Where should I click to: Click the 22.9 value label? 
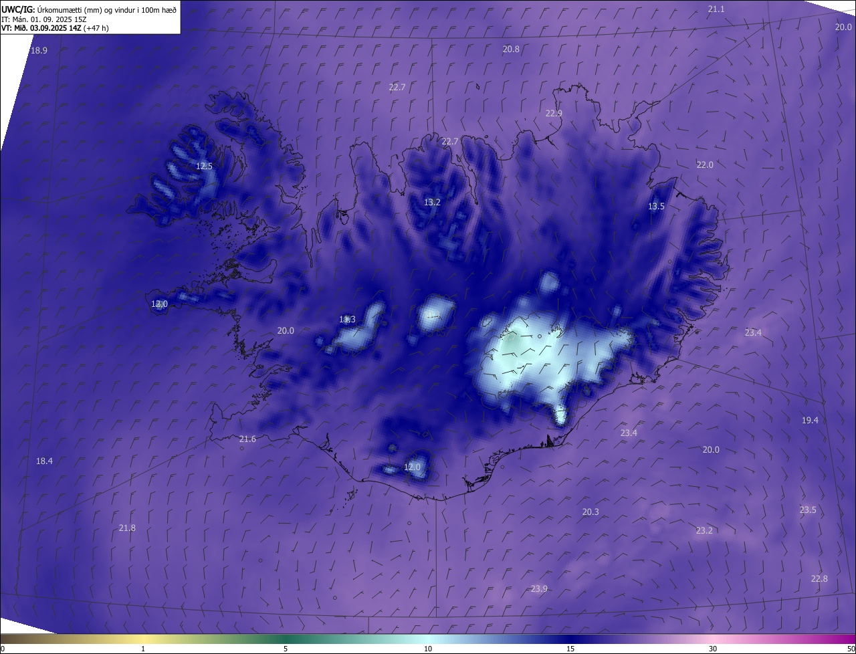click(x=554, y=114)
